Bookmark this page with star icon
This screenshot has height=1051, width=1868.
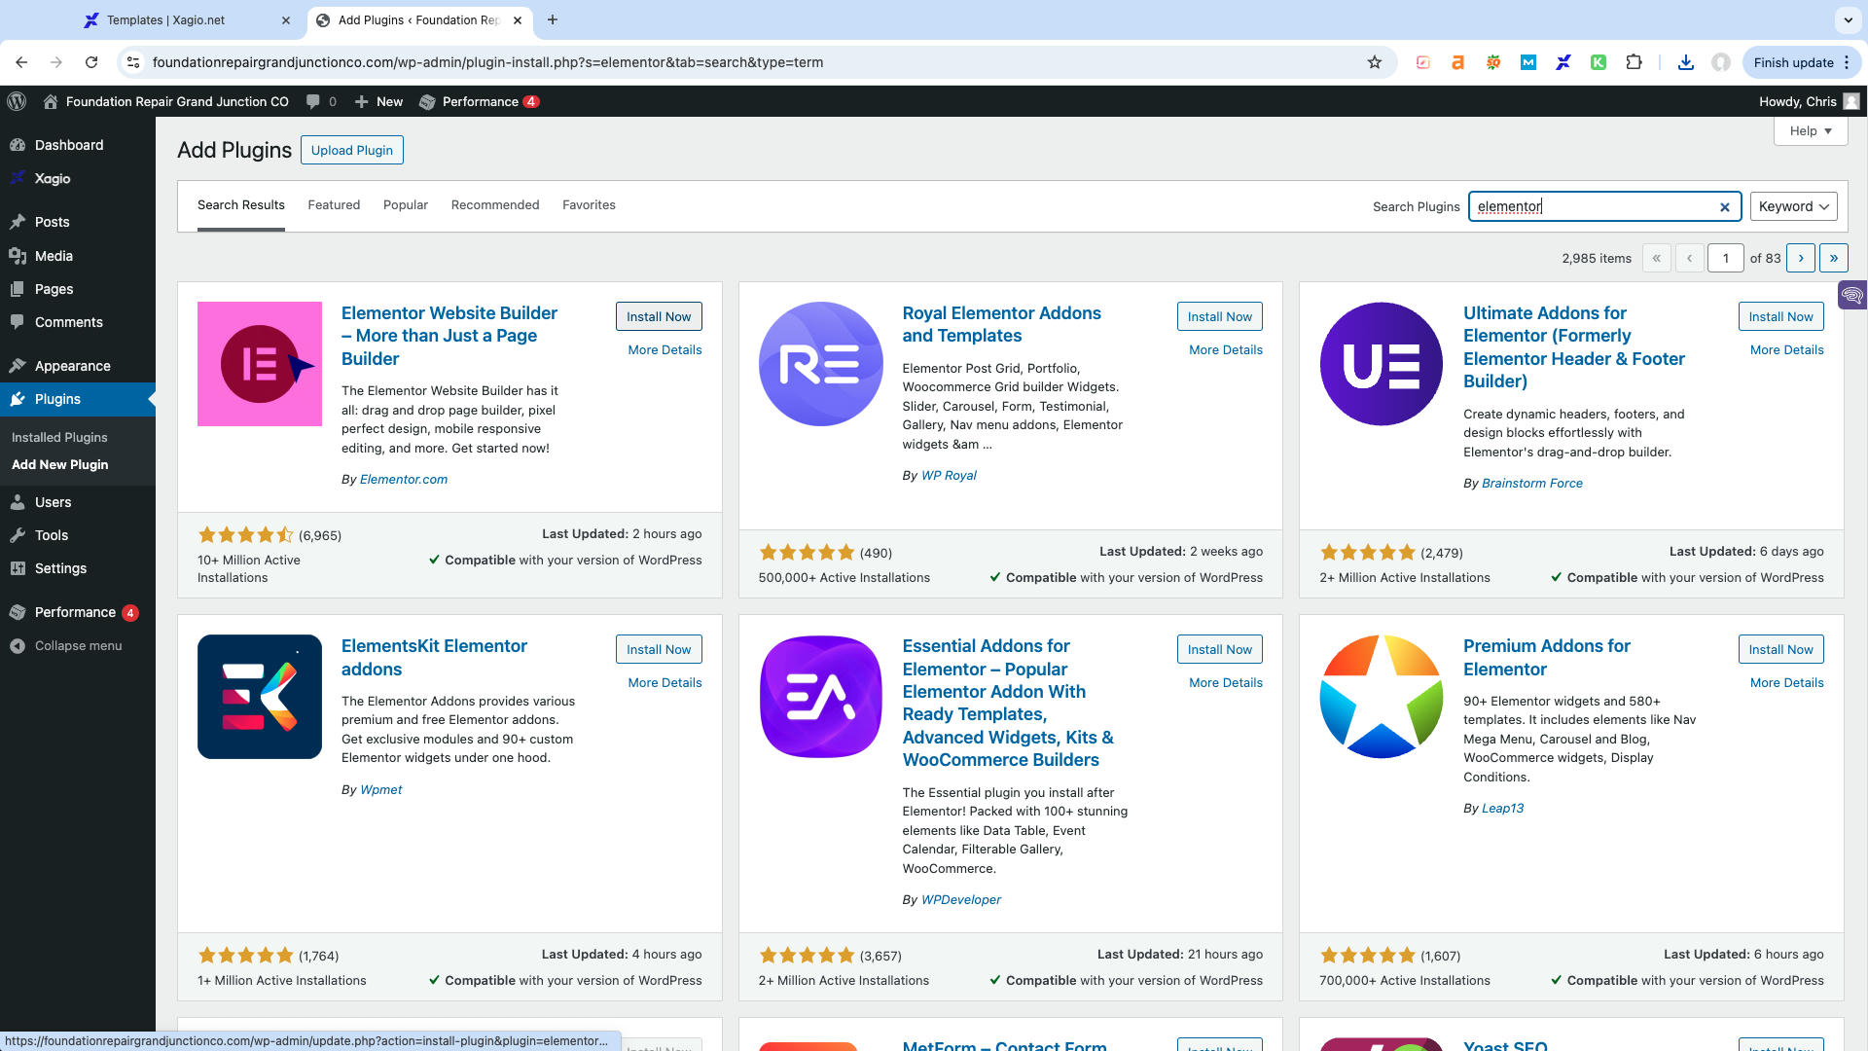(x=1375, y=62)
